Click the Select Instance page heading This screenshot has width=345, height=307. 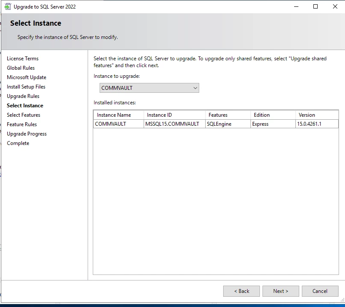coord(35,23)
